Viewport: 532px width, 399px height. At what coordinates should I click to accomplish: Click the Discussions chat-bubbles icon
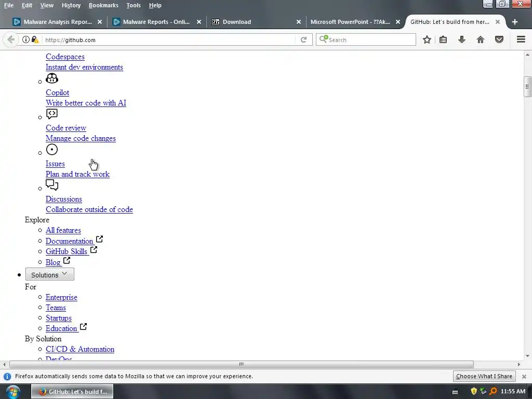(x=52, y=185)
